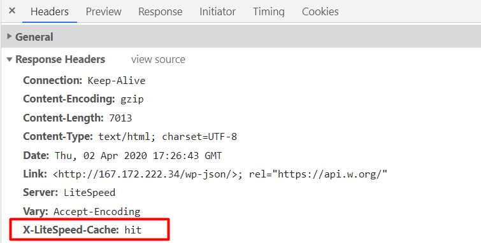This screenshot has height=243, width=481.
Task: Click the Vary Accept-Encoding value
Action: point(97,211)
